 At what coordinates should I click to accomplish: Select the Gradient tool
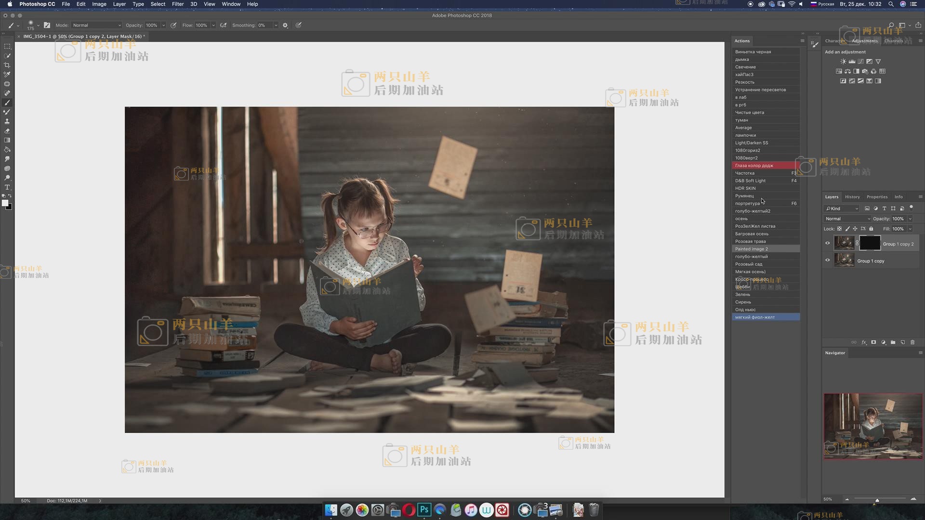click(7, 140)
